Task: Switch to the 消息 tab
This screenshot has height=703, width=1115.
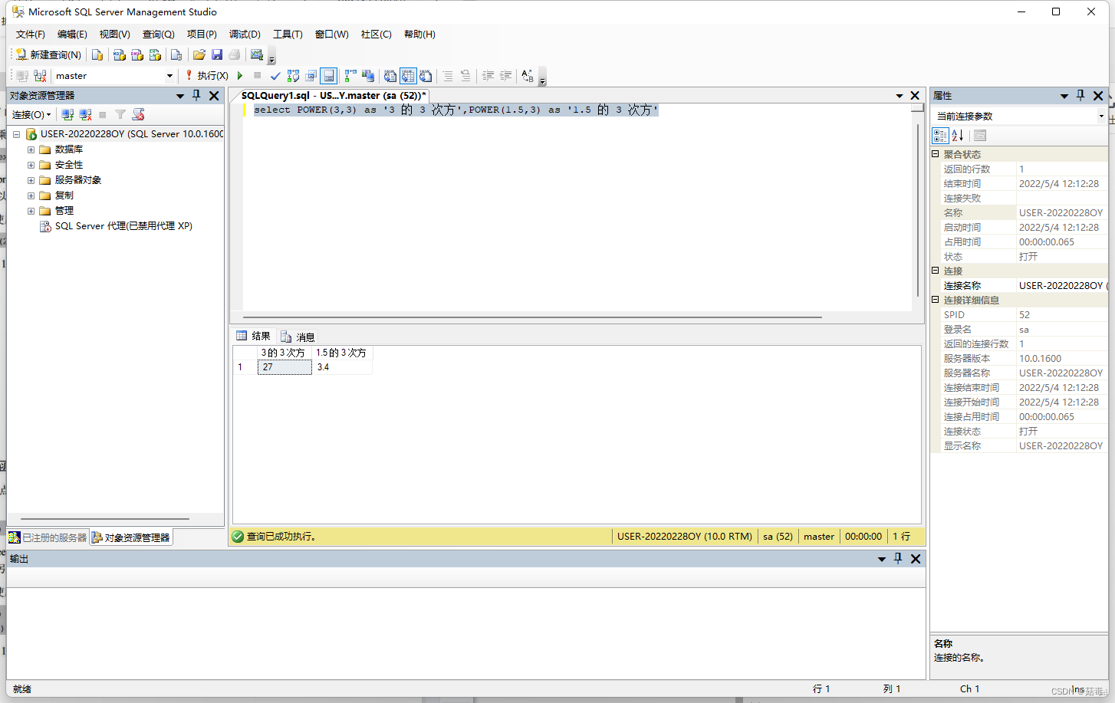Action: [298, 337]
